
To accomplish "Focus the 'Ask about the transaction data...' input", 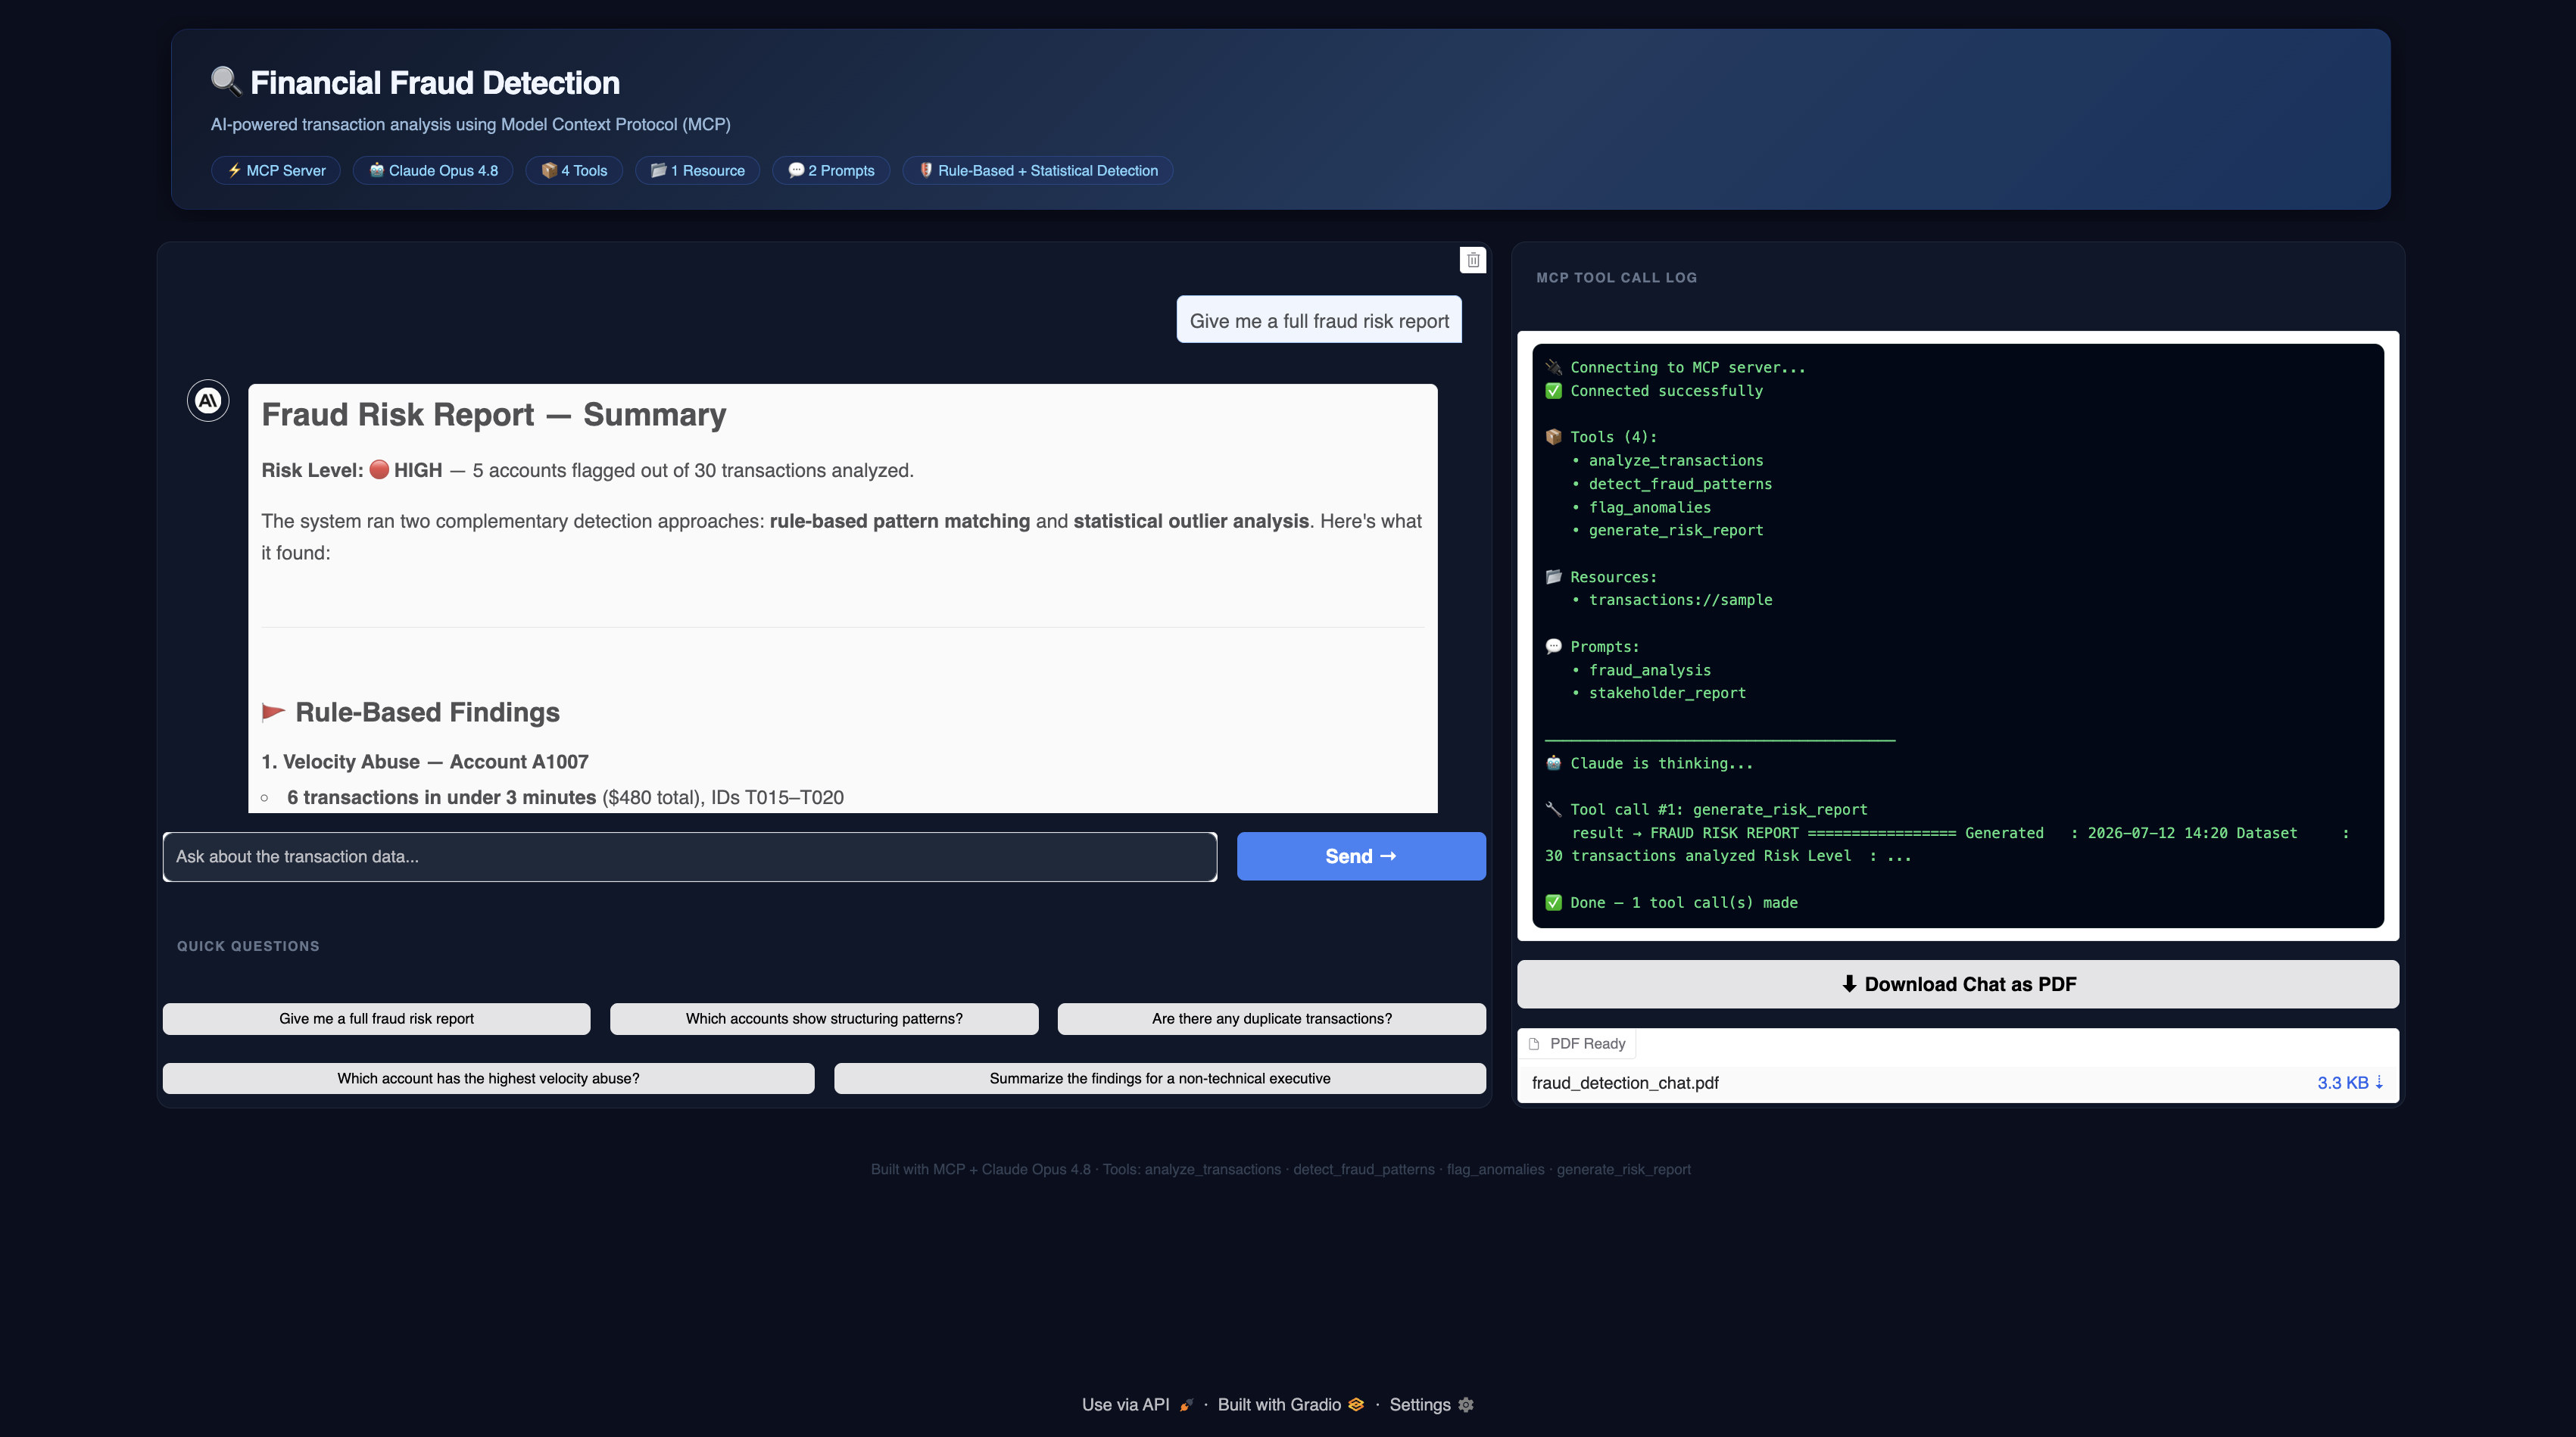I will point(690,857).
